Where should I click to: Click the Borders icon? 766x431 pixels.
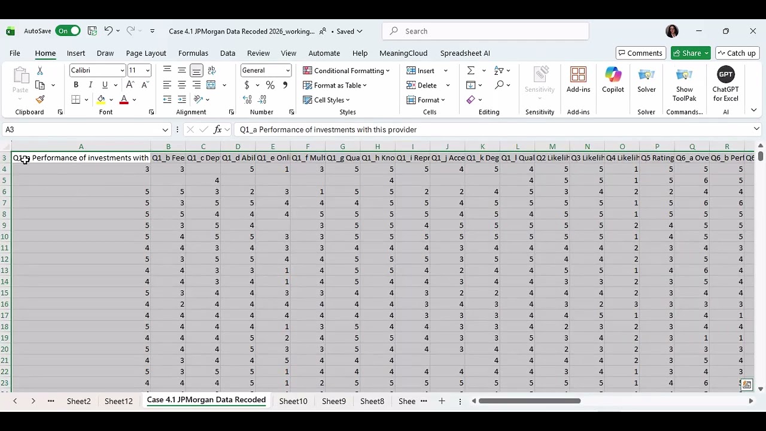tap(76, 99)
